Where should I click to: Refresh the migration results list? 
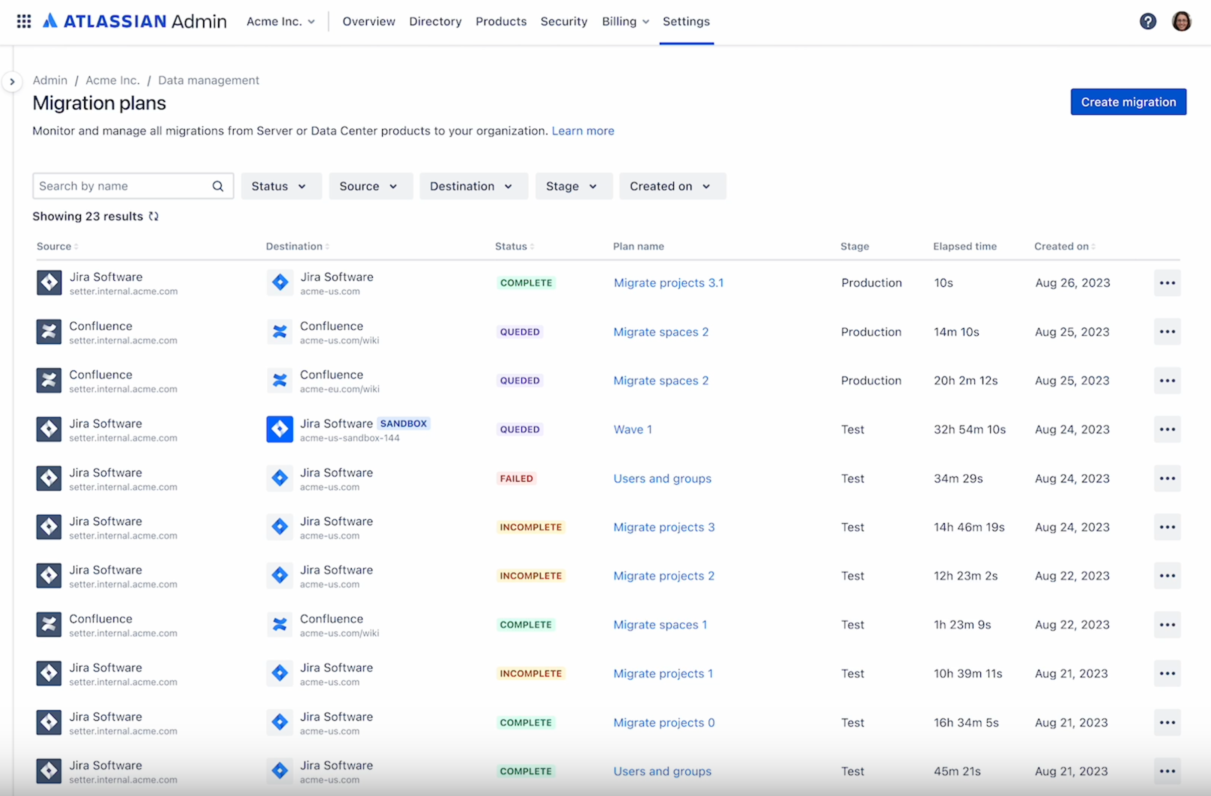(154, 216)
